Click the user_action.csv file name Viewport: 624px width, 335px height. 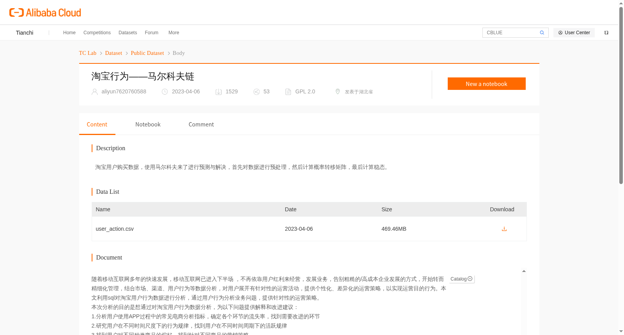[x=115, y=229]
